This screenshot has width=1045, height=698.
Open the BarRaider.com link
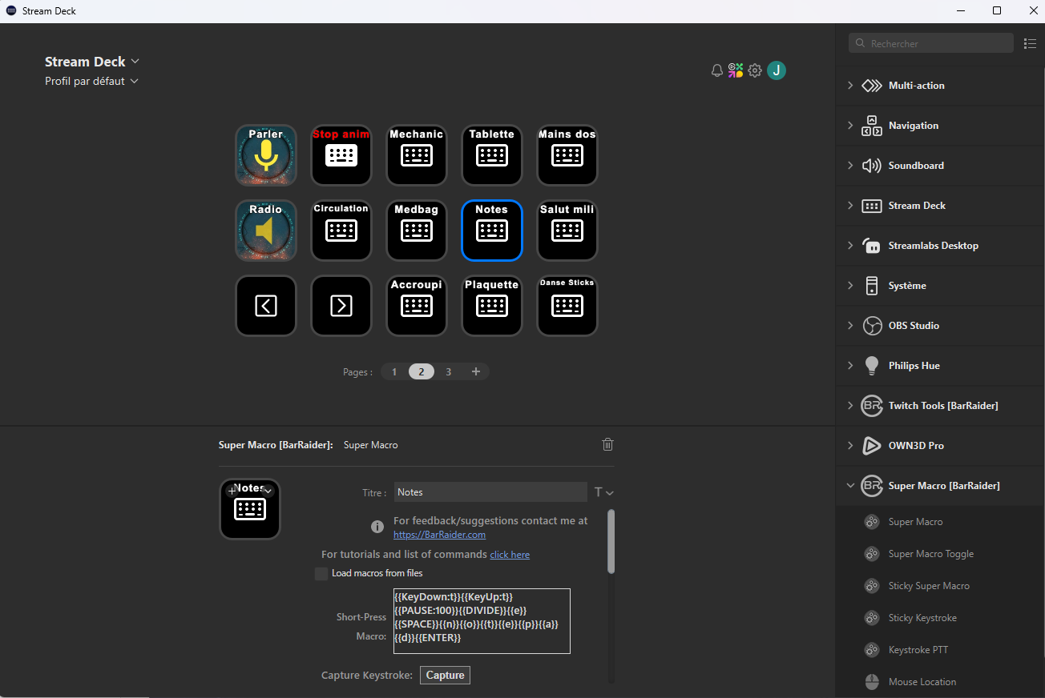point(439,535)
